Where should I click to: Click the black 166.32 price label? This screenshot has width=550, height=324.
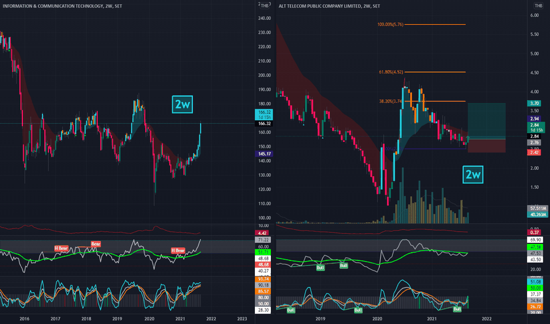pyautogui.click(x=264, y=124)
